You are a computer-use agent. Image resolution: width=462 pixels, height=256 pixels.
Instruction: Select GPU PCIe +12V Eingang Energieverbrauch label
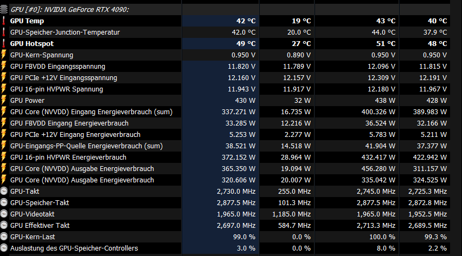click(x=75, y=135)
